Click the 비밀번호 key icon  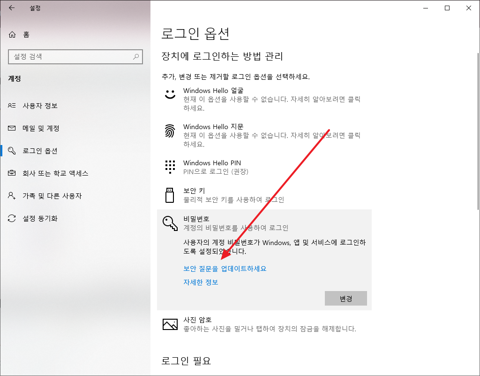pos(170,223)
